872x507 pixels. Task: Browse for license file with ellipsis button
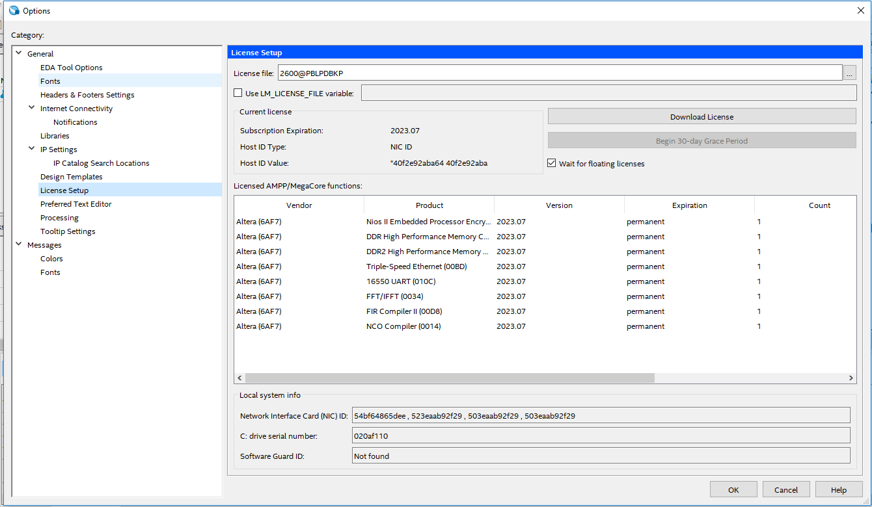tap(849, 73)
